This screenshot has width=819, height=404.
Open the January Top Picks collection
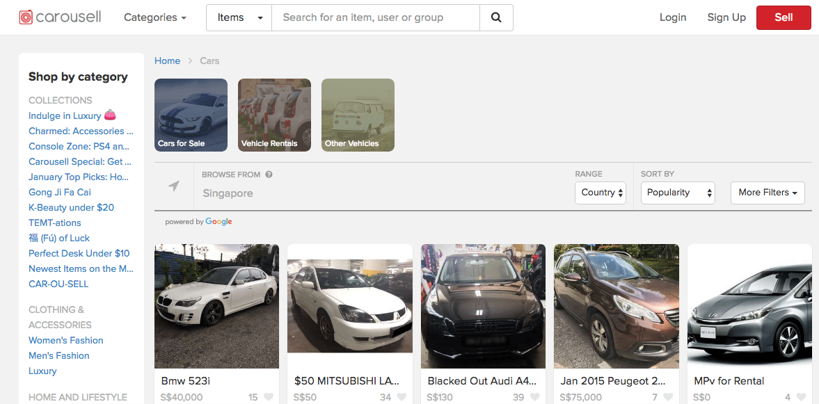point(79,177)
